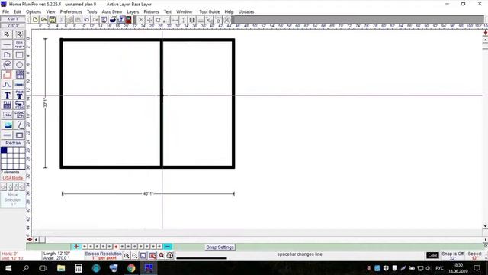Open the Auto Draw menu
488x275 pixels.
pyautogui.click(x=112, y=11)
